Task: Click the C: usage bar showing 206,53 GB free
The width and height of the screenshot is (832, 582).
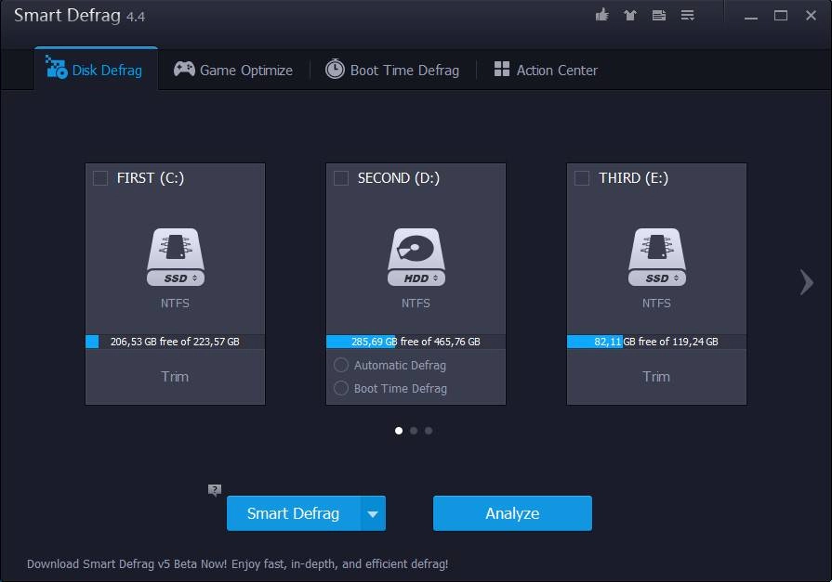Action: click(x=175, y=342)
